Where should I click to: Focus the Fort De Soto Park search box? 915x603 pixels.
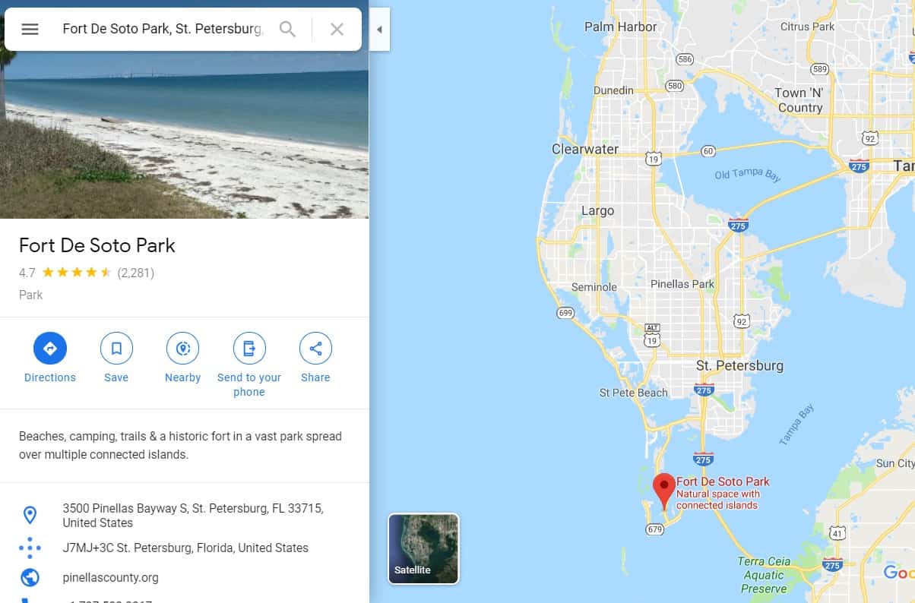pyautogui.click(x=163, y=29)
